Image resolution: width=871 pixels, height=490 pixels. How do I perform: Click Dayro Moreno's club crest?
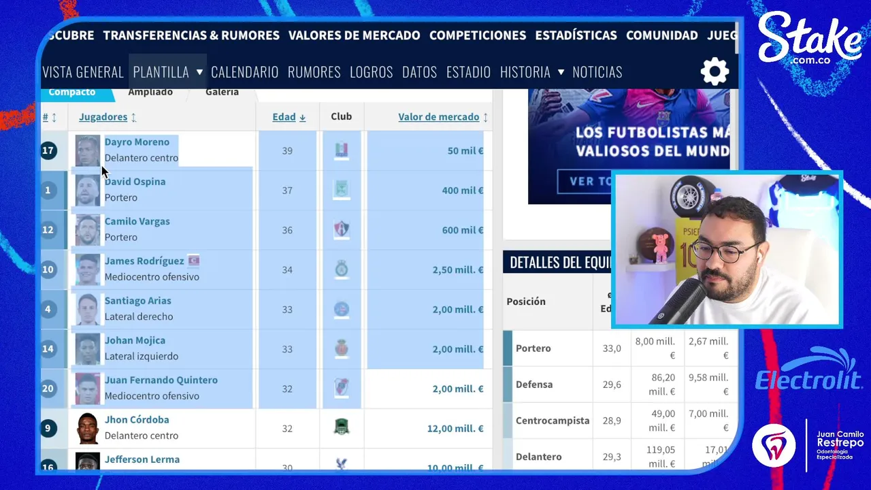tap(342, 150)
